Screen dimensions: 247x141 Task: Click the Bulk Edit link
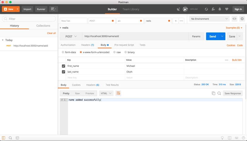(237, 60)
